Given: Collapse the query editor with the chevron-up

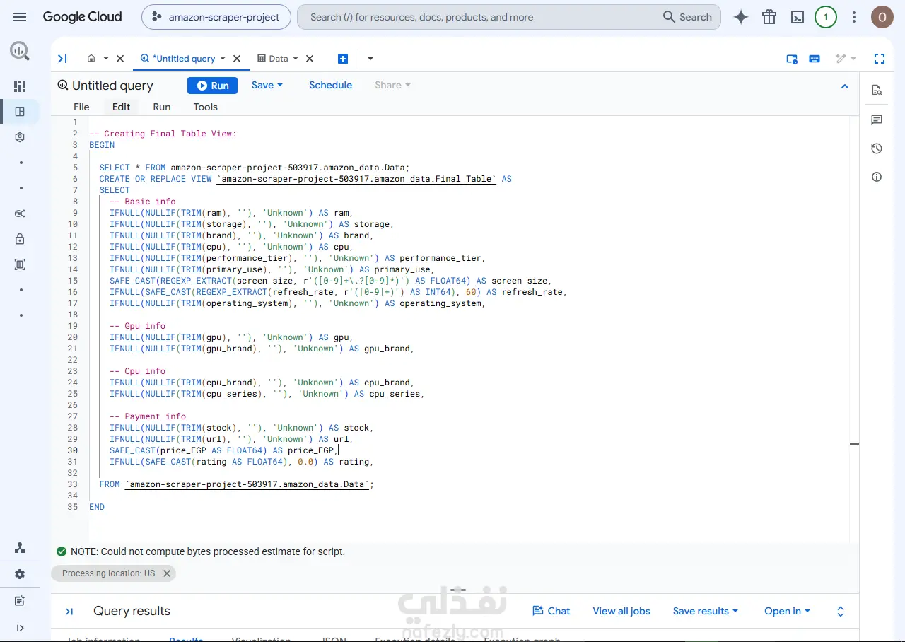Looking at the screenshot, I should [x=844, y=86].
